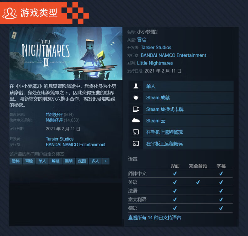Open recent reviews 特别好评 (864) link
This screenshot has height=236, width=248.
pyautogui.click(x=60, y=115)
